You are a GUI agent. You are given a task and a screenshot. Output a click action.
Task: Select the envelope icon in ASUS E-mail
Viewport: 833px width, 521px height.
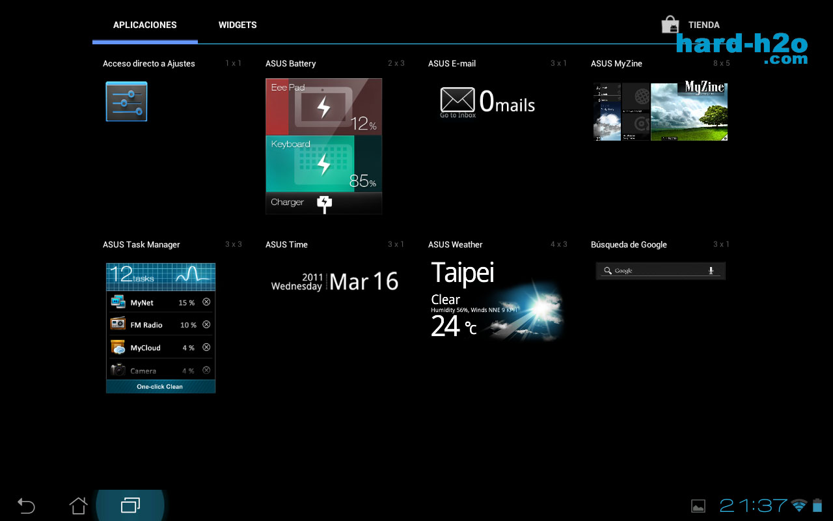(457, 100)
